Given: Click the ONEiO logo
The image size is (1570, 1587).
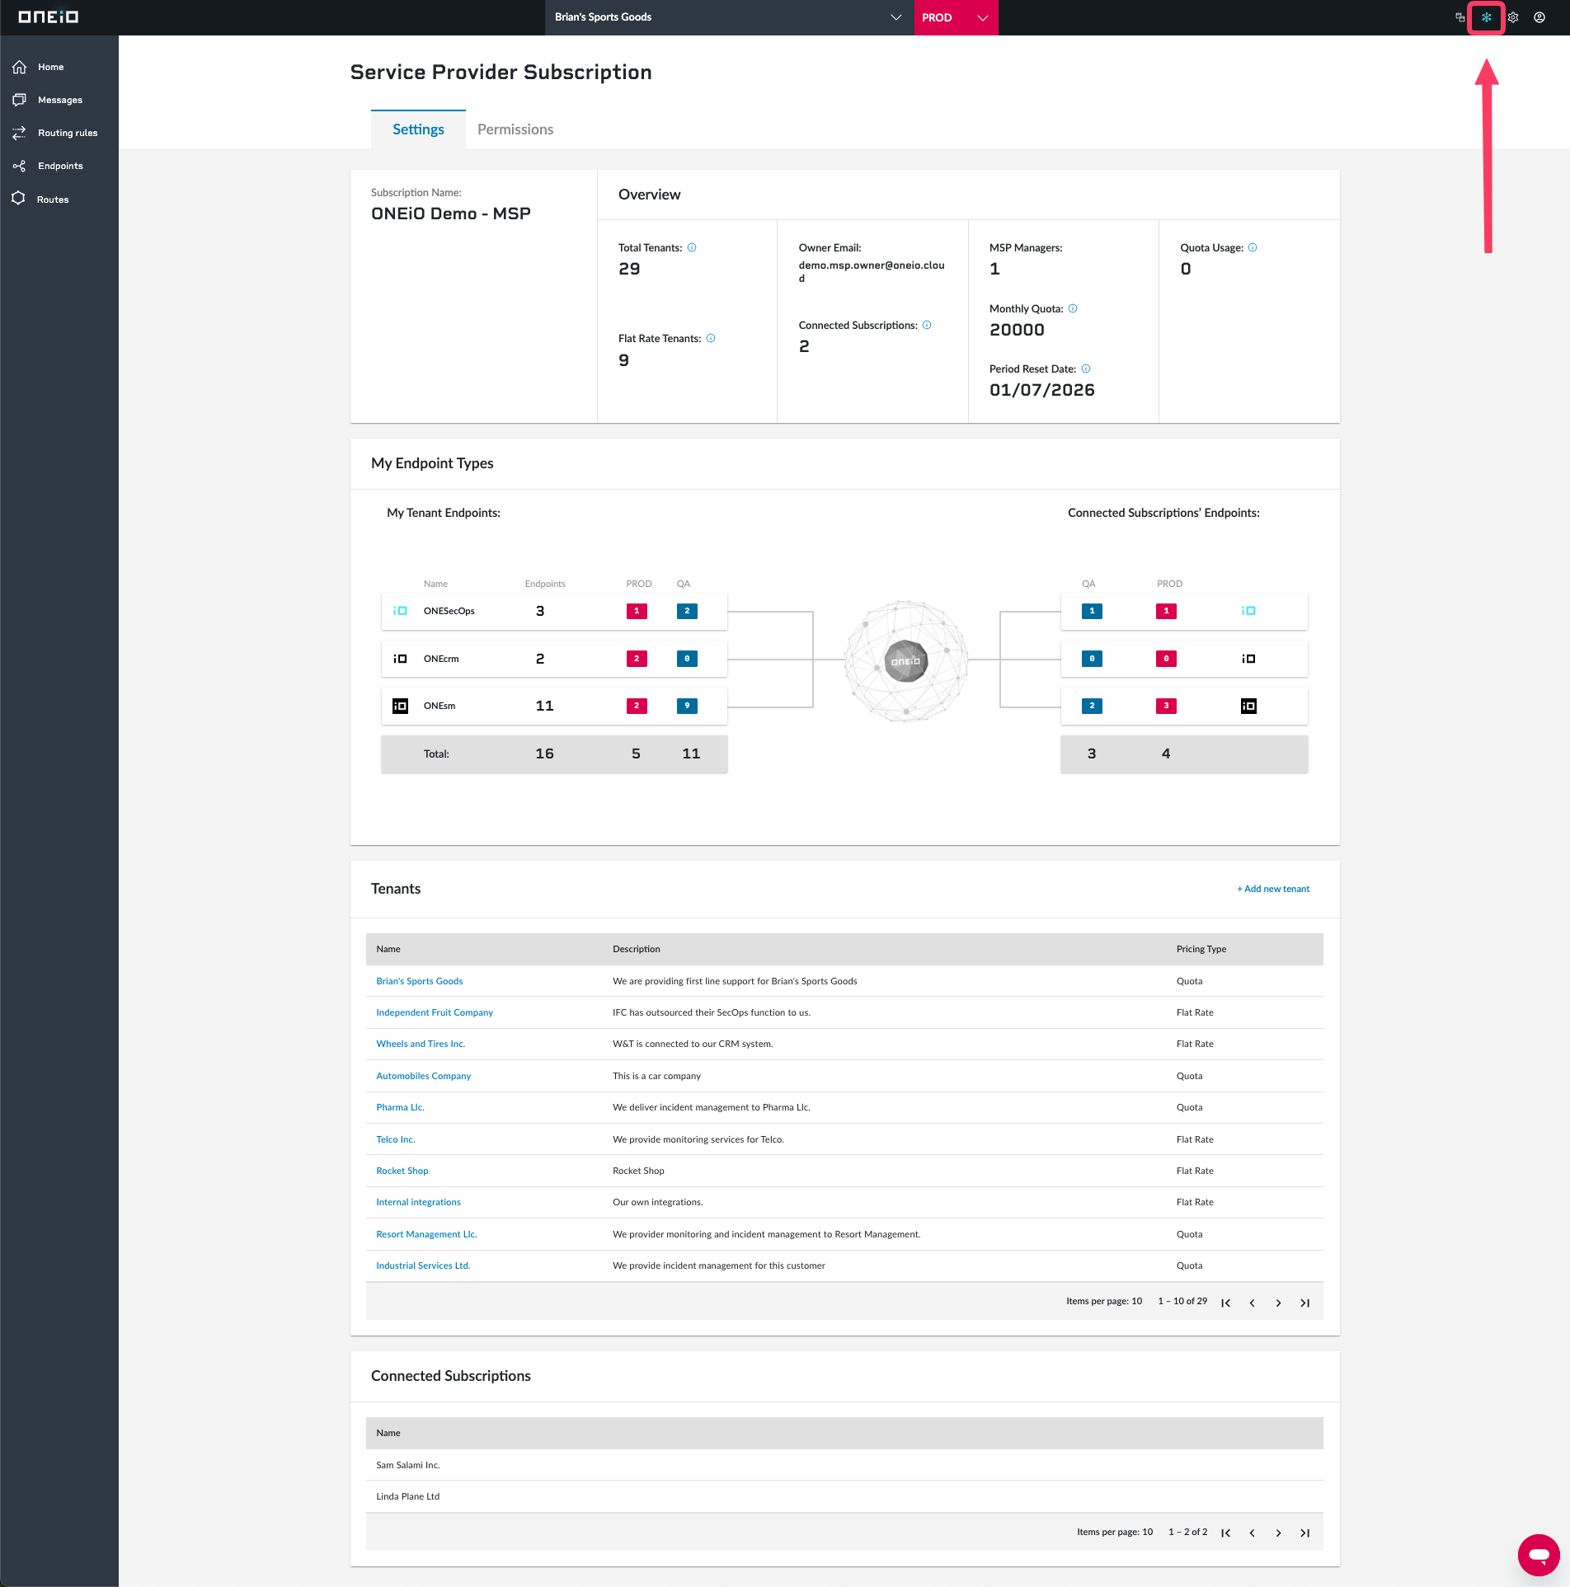Looking at the screenshot, I should click(49, 17).
